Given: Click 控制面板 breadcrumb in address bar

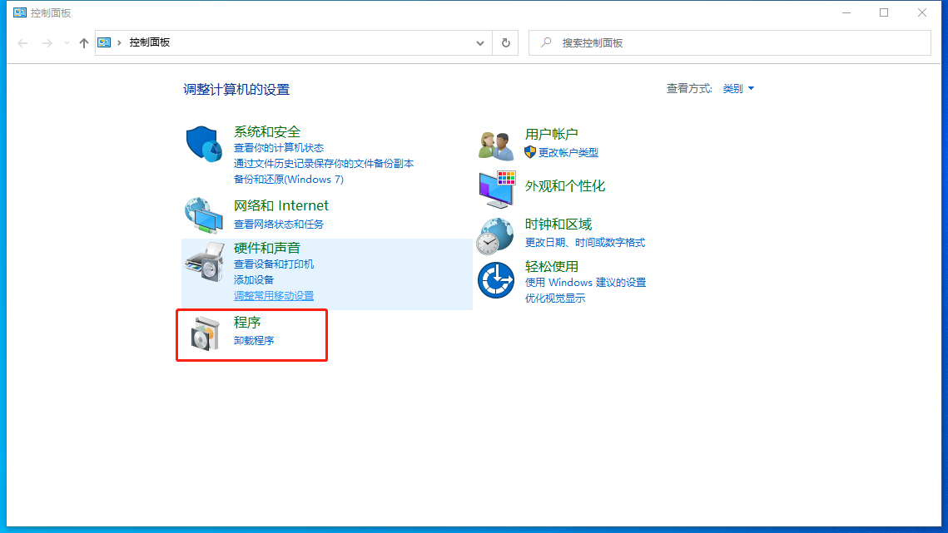Looking at the screenshot, I should click(149, 42).
